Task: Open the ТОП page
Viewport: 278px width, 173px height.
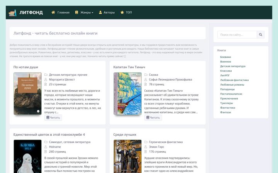Action: [129, 12]
